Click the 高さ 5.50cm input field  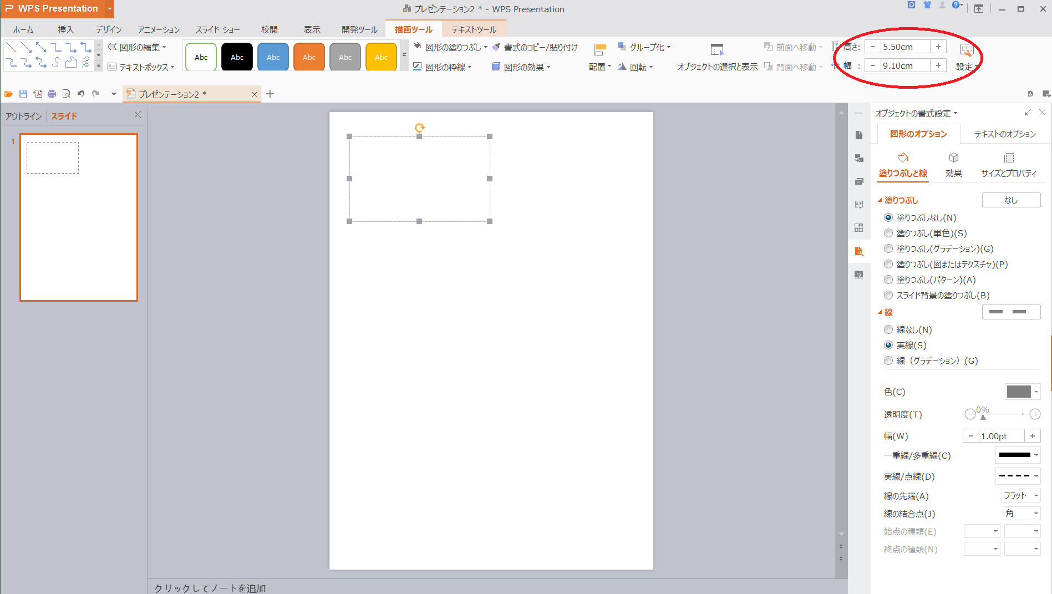click(905, 47)
